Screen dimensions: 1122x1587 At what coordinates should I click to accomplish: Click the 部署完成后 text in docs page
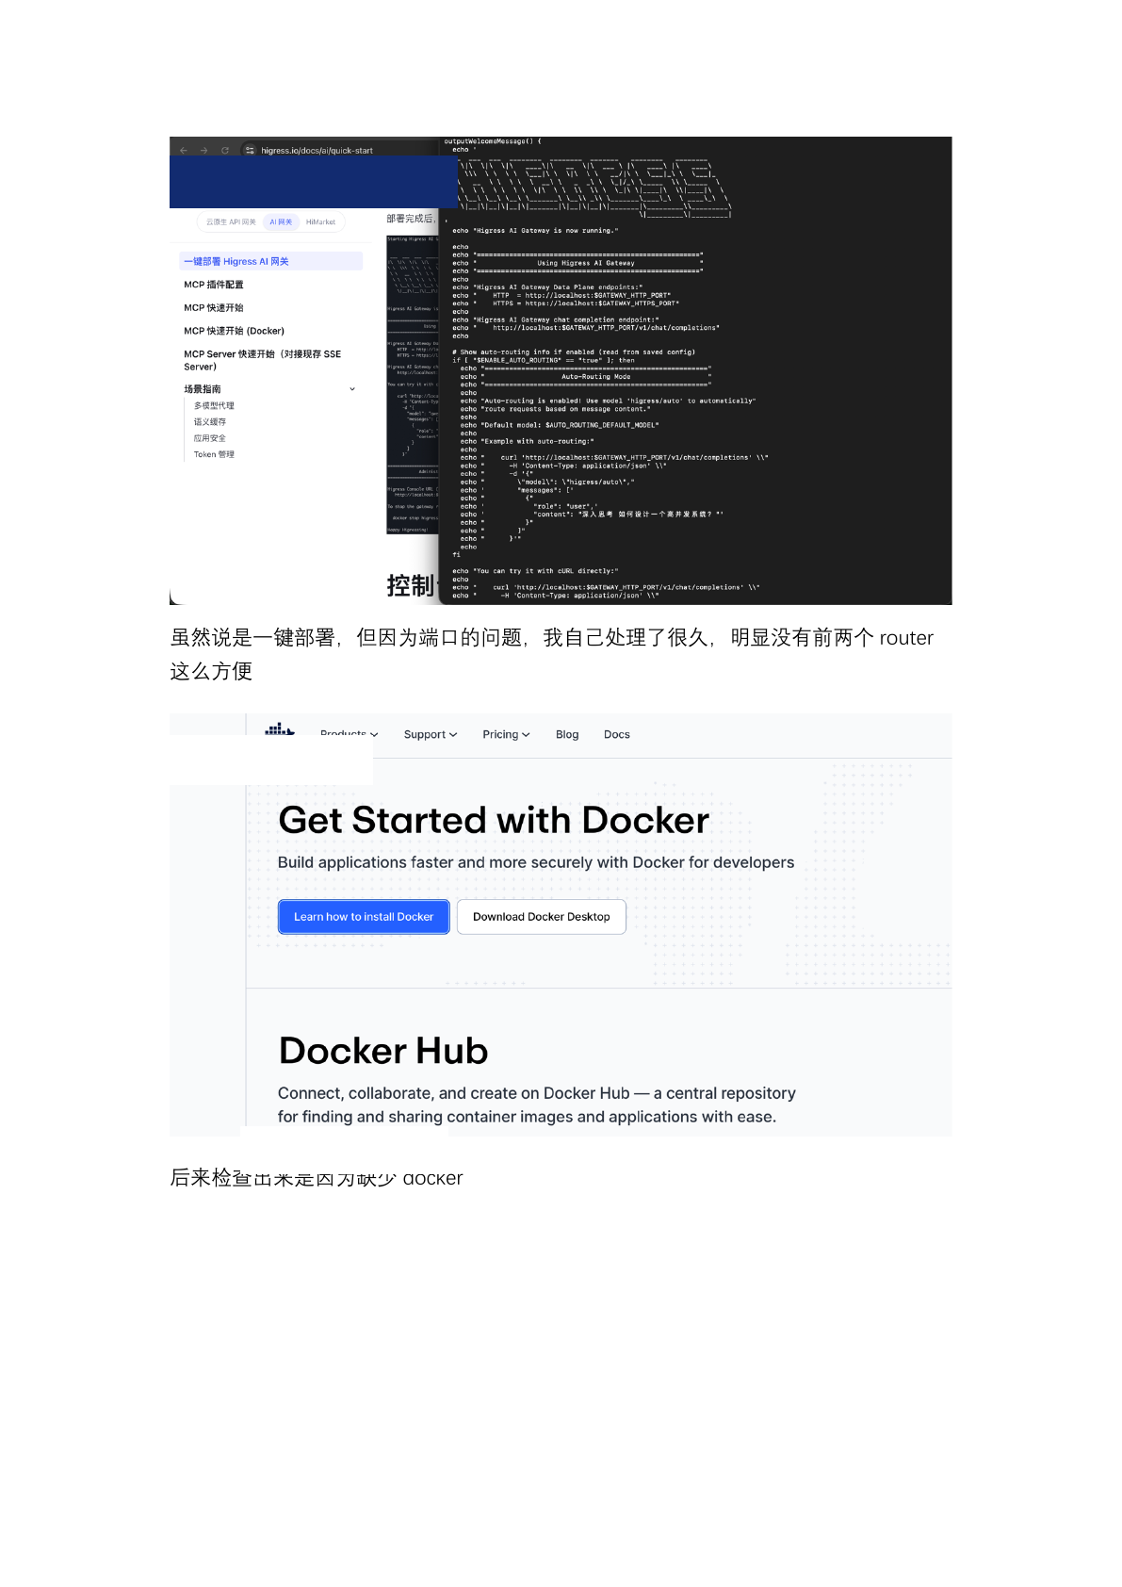[x=410, y=219]
